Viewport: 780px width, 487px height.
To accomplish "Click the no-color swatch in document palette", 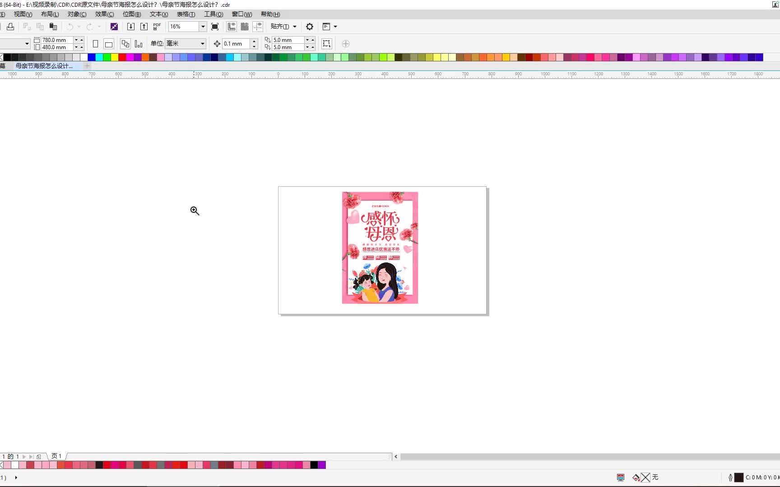I will pyautogui.click(x=1, y=465).
